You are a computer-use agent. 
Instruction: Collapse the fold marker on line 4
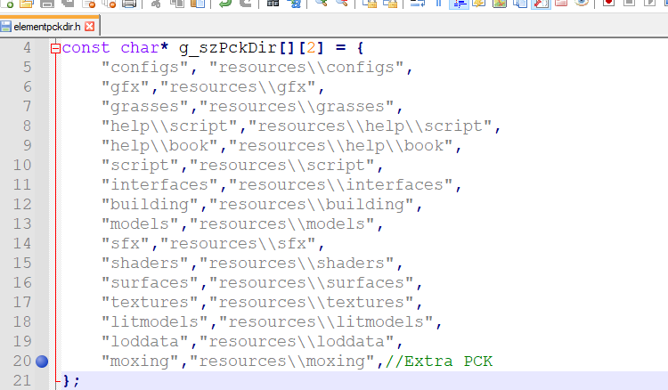pyautogui.click(x=55, y=49)
